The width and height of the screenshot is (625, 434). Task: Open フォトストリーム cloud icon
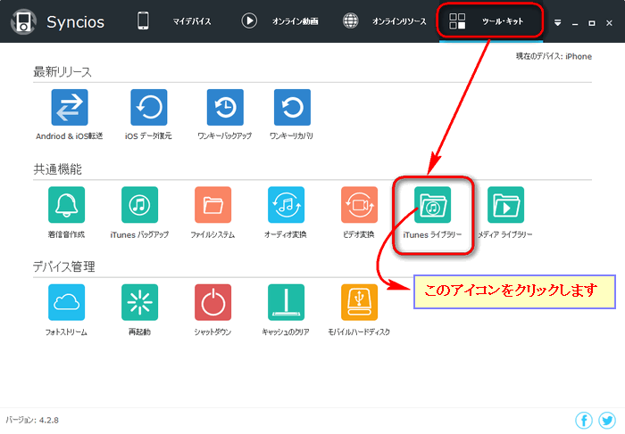pos(66,302)
